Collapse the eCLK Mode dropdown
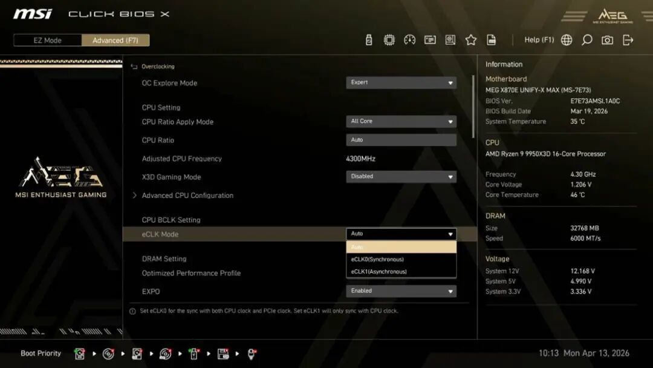 (401, 234)
